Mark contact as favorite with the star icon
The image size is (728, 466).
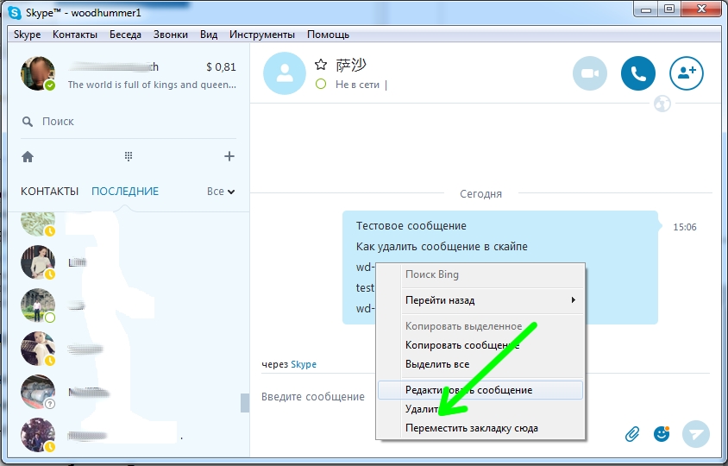coord(321,65)
